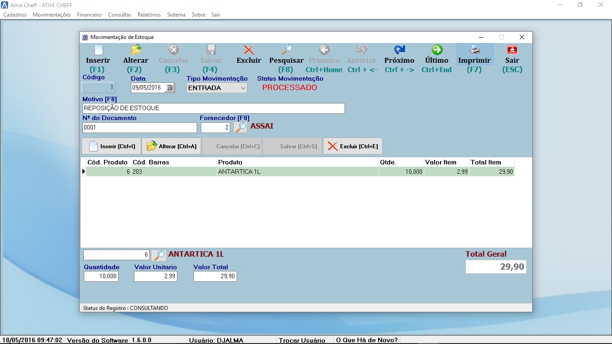This screenshot has width=612, height=344.
Task: Open the Relatórios menu
Action: click(x=149, y=15)
